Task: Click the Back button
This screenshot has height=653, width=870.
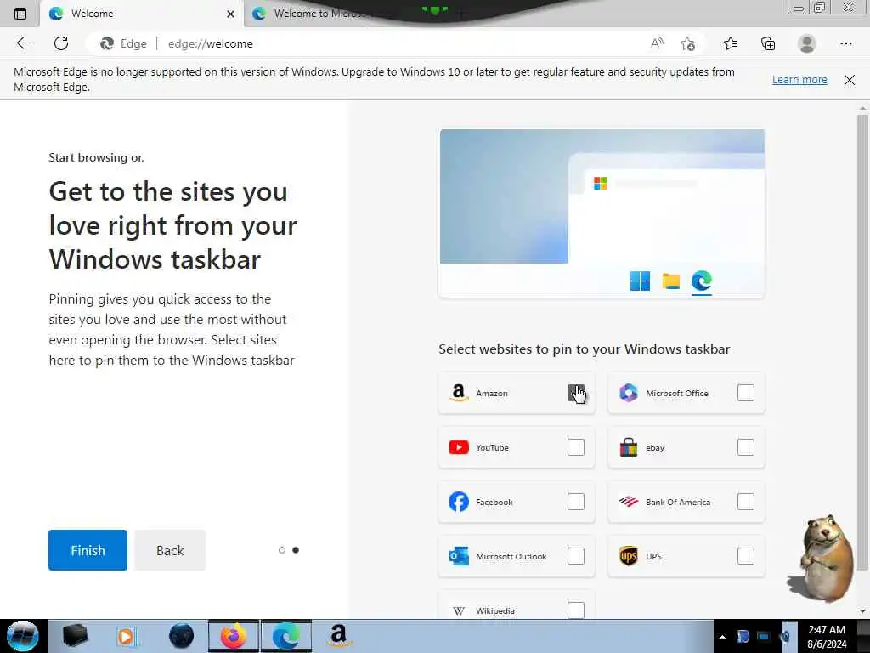Action: [x=170, y=550]
